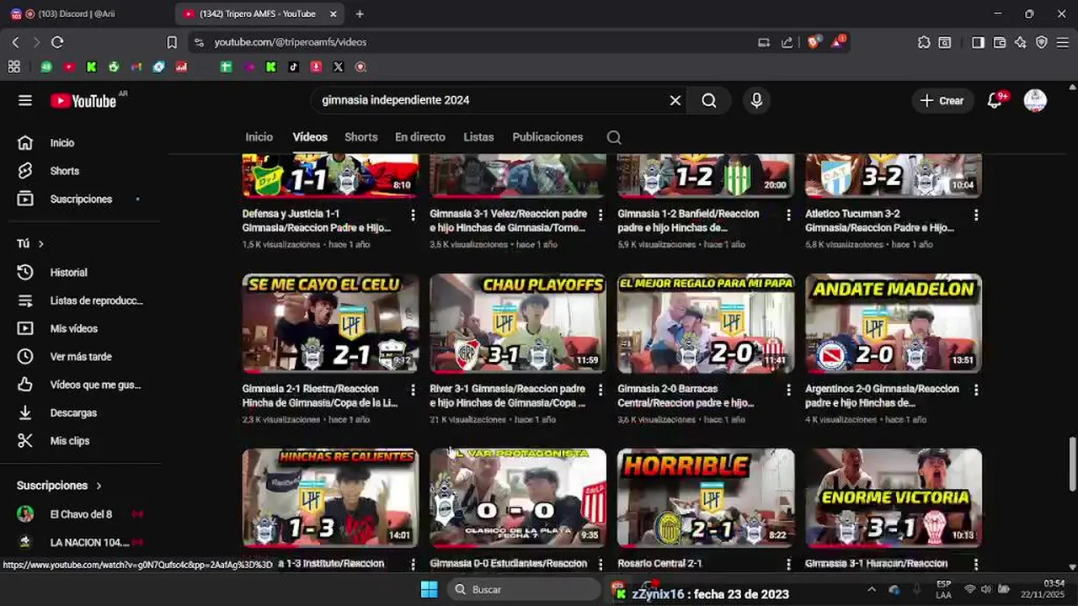Open the account avatar menu
This screenshot has width=1078, height=606.
1035,100
